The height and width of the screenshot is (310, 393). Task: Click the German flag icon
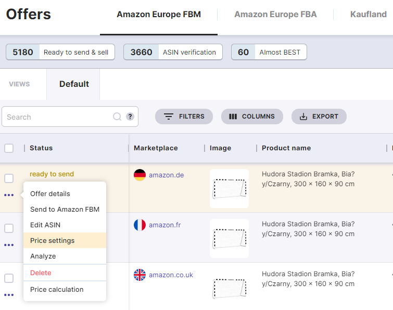pyautogui.click(x=140, y=175)
